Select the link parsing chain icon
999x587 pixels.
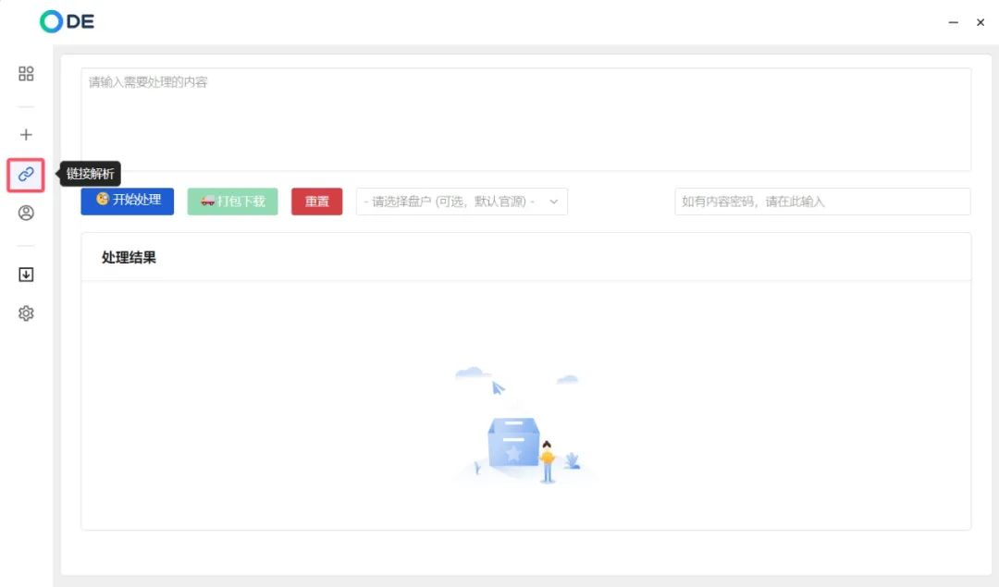[26, 174]
